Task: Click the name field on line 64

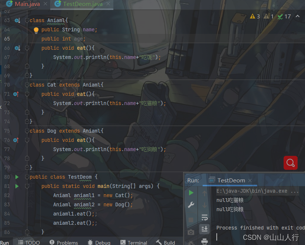Action: (x=89, y=30)
